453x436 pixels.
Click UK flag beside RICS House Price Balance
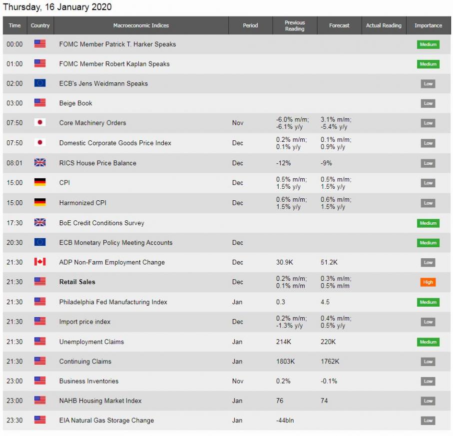tap(40, 163)
